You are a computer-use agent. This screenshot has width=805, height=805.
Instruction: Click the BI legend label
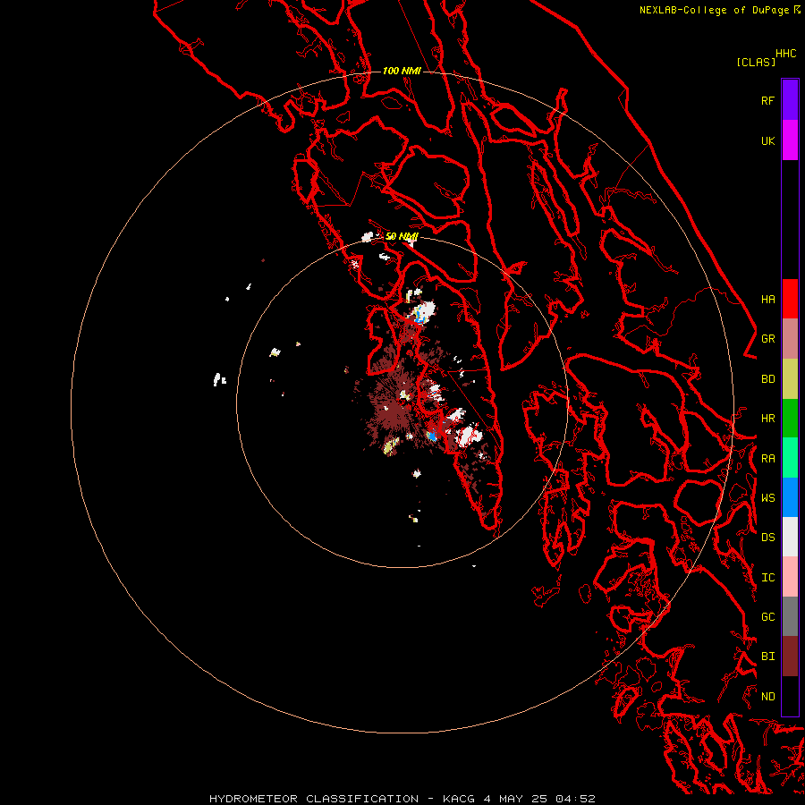pyautogui.click(x=767, y=657)
